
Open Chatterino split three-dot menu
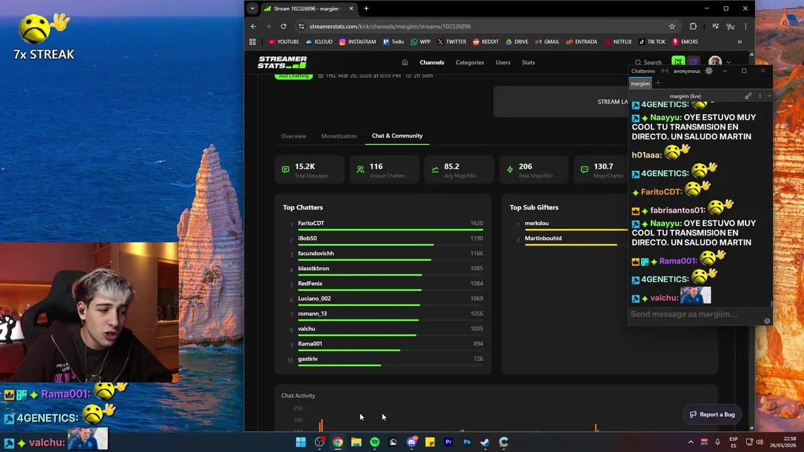[x=759, y=96]
